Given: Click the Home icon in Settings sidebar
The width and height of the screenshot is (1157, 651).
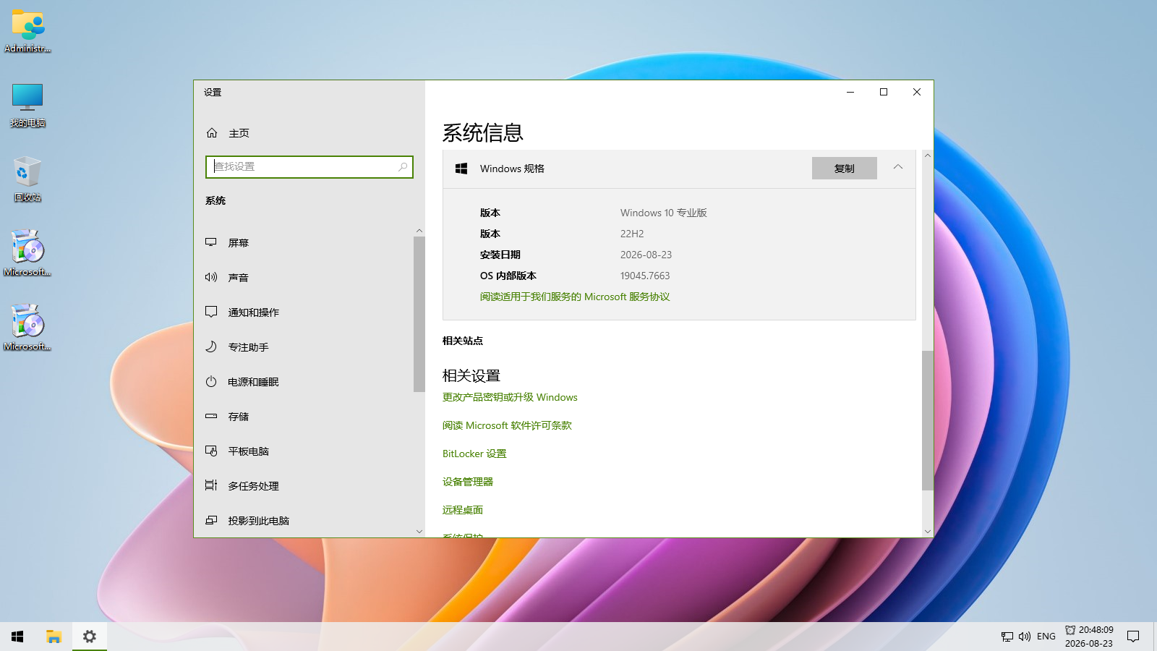Looking at the screenshot, I should [212, 133].
